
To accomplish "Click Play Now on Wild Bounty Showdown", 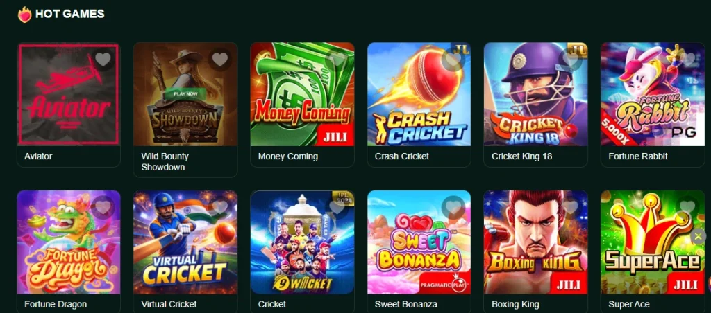I will (x=185, y=94).
